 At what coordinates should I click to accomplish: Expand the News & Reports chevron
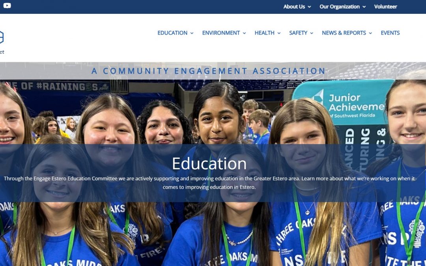pos(370,33)
